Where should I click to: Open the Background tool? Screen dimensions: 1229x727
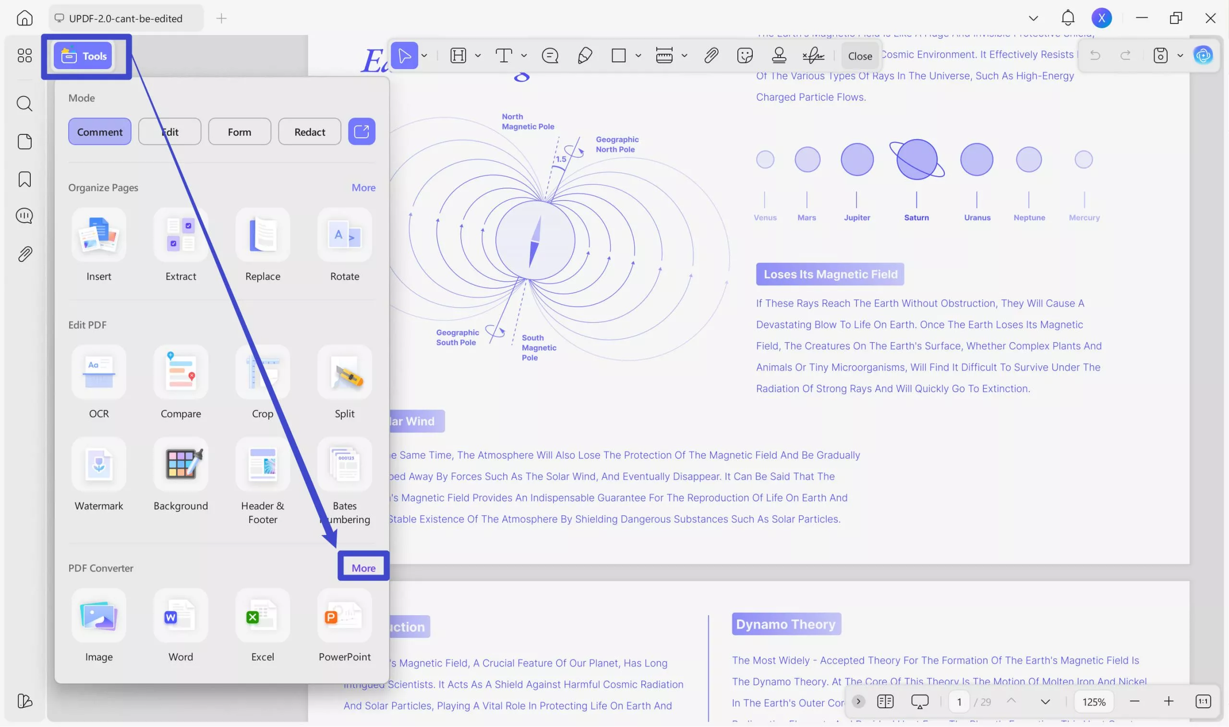pos(181,475)
